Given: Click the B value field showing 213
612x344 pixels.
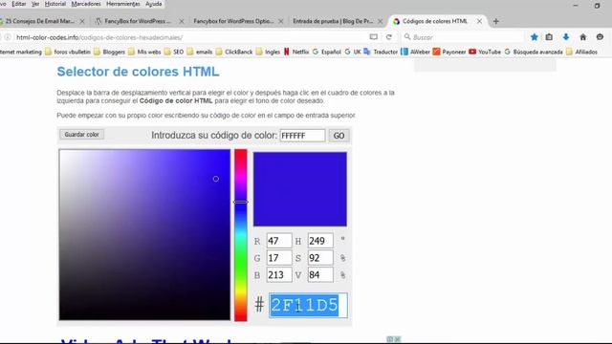Looking at the screenshot, I should coord(279,275).
